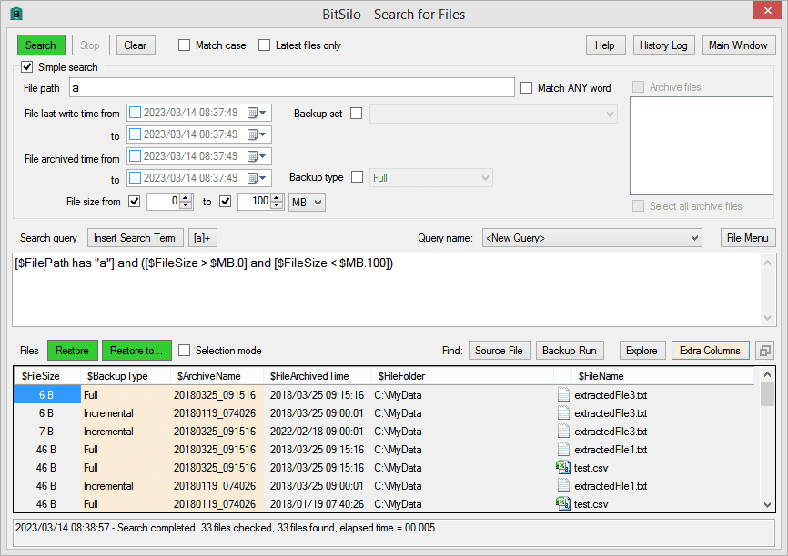Viewport: 788px width, 556px height.
Task: Click the [a]+ button
Action: [x=203, y=238]
